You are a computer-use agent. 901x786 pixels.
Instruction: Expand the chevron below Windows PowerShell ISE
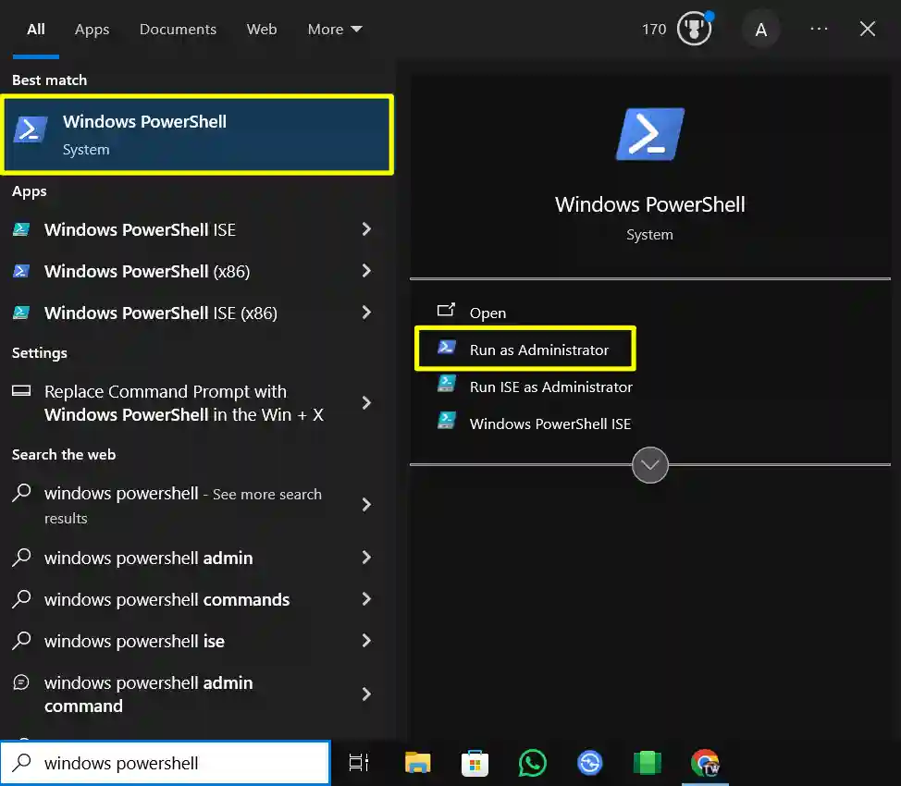(x=650, y=465)
